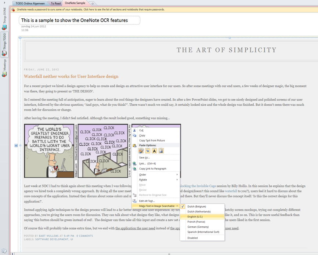Screen dimensions: 318x255
Task: Choose Keep Source Formatting paste option
Action: pos(141,150)
